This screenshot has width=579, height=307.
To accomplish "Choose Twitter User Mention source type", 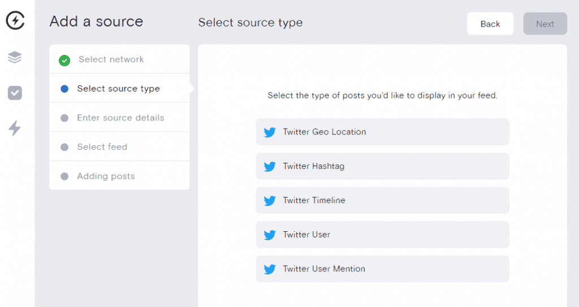I will (382, 269).
